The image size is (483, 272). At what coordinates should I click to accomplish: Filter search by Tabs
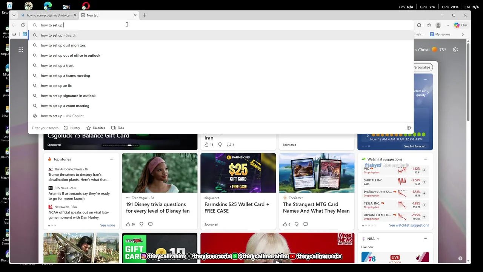click(117, 128)
